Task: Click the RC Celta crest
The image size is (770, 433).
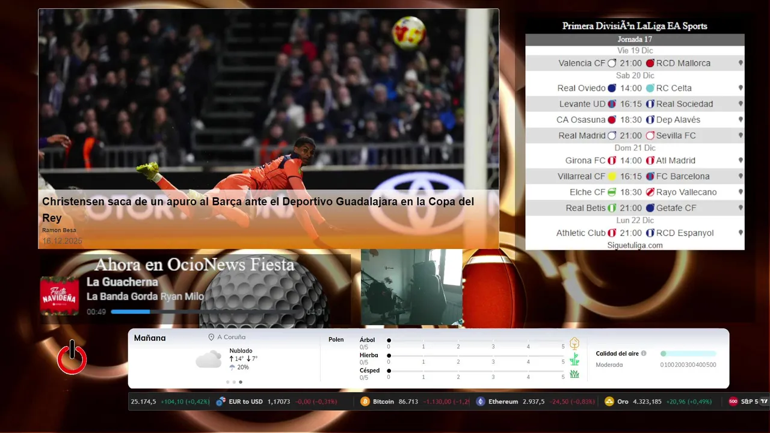Action: tap(650, 88)
